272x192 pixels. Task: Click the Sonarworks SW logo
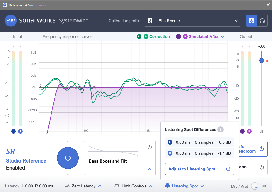[x=11, y=21]
